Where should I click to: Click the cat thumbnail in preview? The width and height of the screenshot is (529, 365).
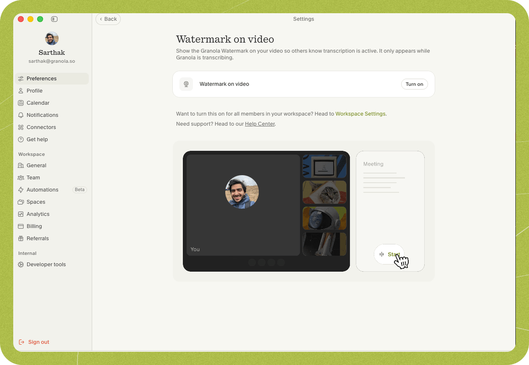(x=324, y=192)
